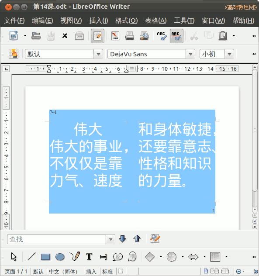Screen dimensions: 259x276
Task: Open Block Arrows dropdown arrow
Action: point(204,257)
